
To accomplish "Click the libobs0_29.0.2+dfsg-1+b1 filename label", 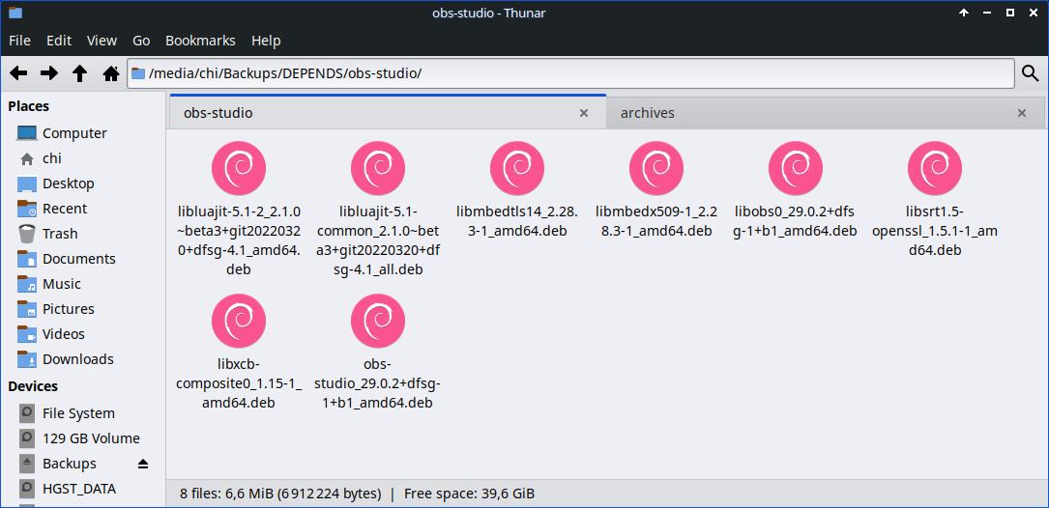I will (796, 221).
